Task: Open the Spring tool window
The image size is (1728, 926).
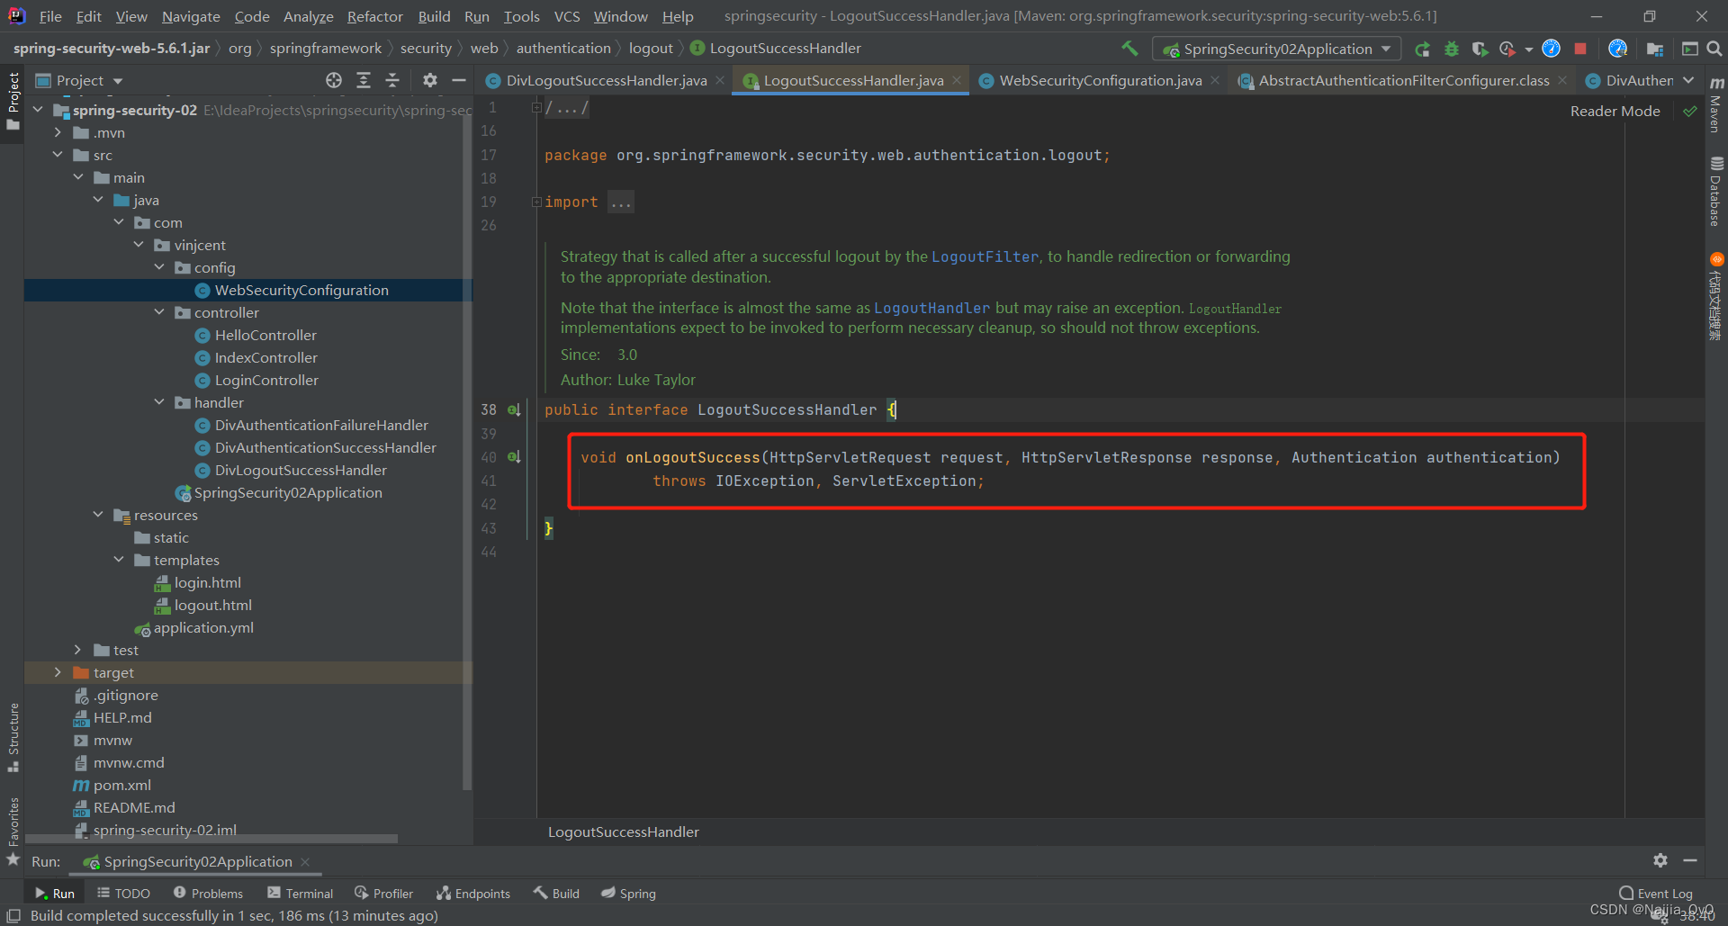Action: coord(629,893)
